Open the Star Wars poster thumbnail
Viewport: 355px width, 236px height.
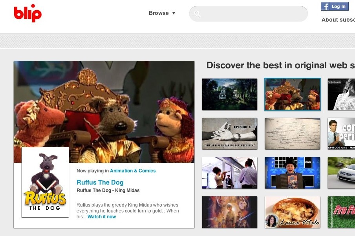pyautogui.click(x=230, y=212)
